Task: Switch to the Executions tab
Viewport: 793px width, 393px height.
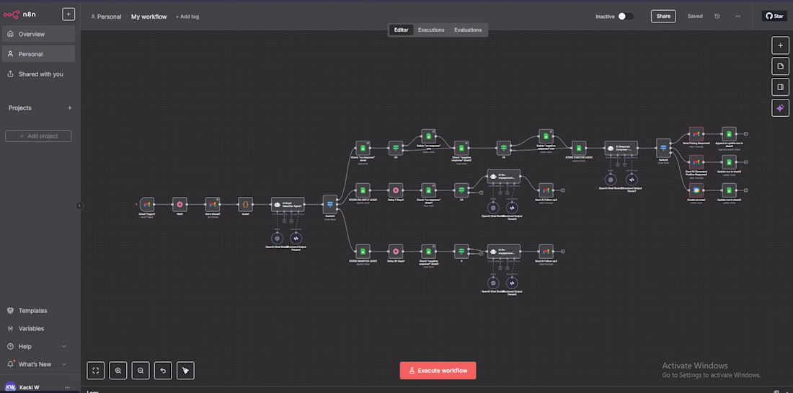Action: (x=431, y=30)
